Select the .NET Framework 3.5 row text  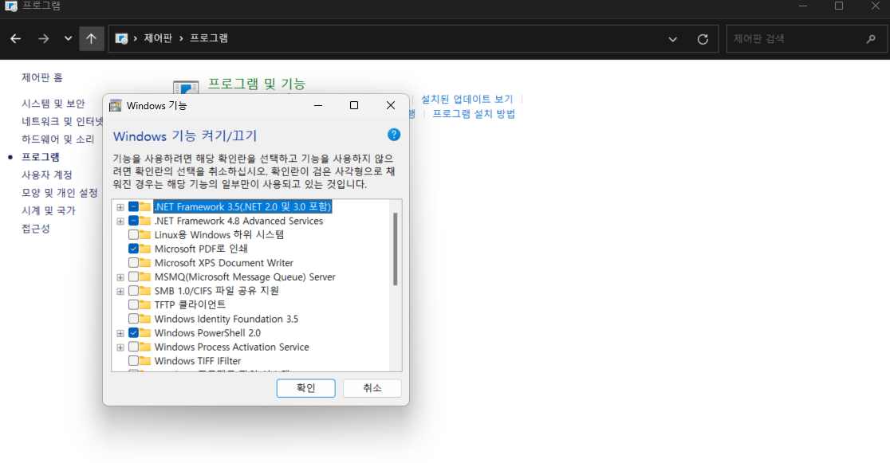[x=243, y=207]
